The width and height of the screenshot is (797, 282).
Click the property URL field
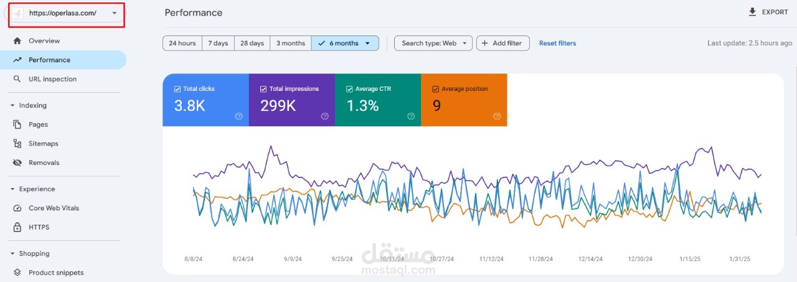66,13
